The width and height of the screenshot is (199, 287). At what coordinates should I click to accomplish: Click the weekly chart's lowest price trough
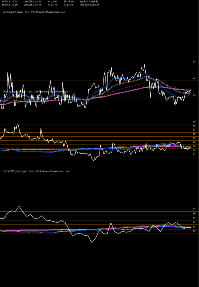[94, 161]
